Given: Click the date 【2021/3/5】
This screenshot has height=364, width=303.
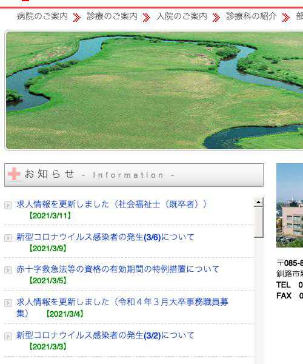Looking at the screenshot, I should tap(48, 281).
